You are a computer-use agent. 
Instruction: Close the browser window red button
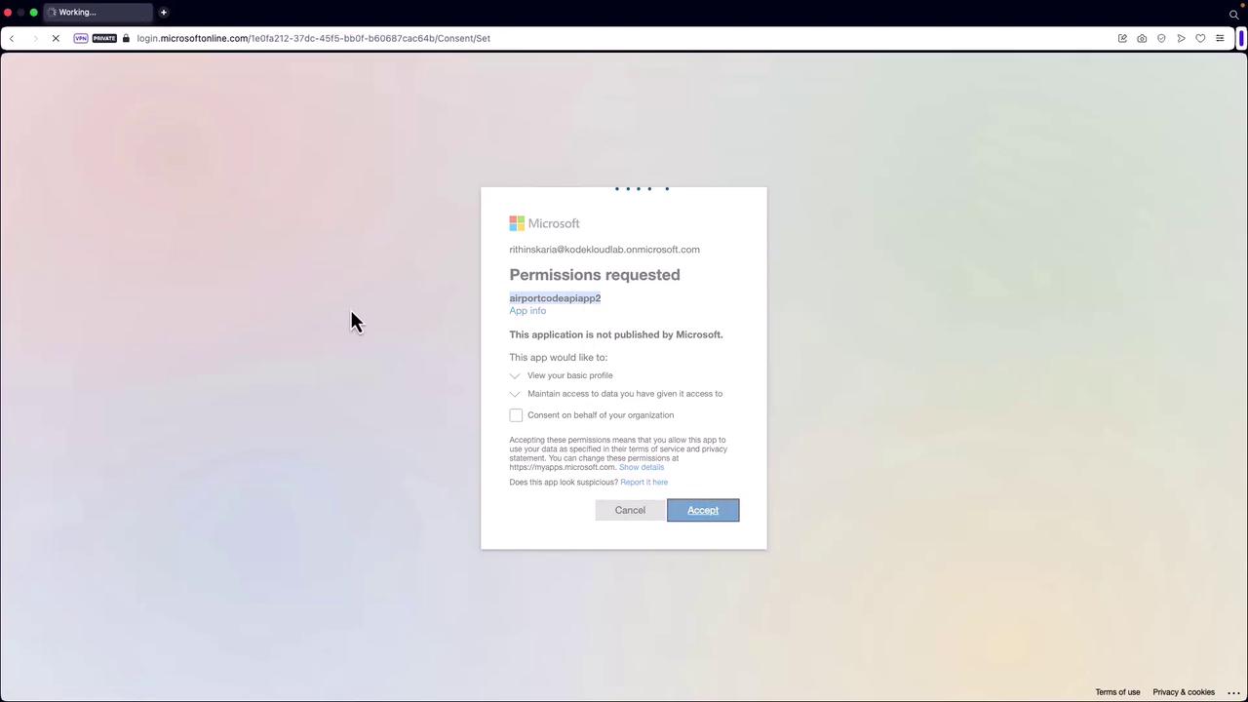coord(8,12)
